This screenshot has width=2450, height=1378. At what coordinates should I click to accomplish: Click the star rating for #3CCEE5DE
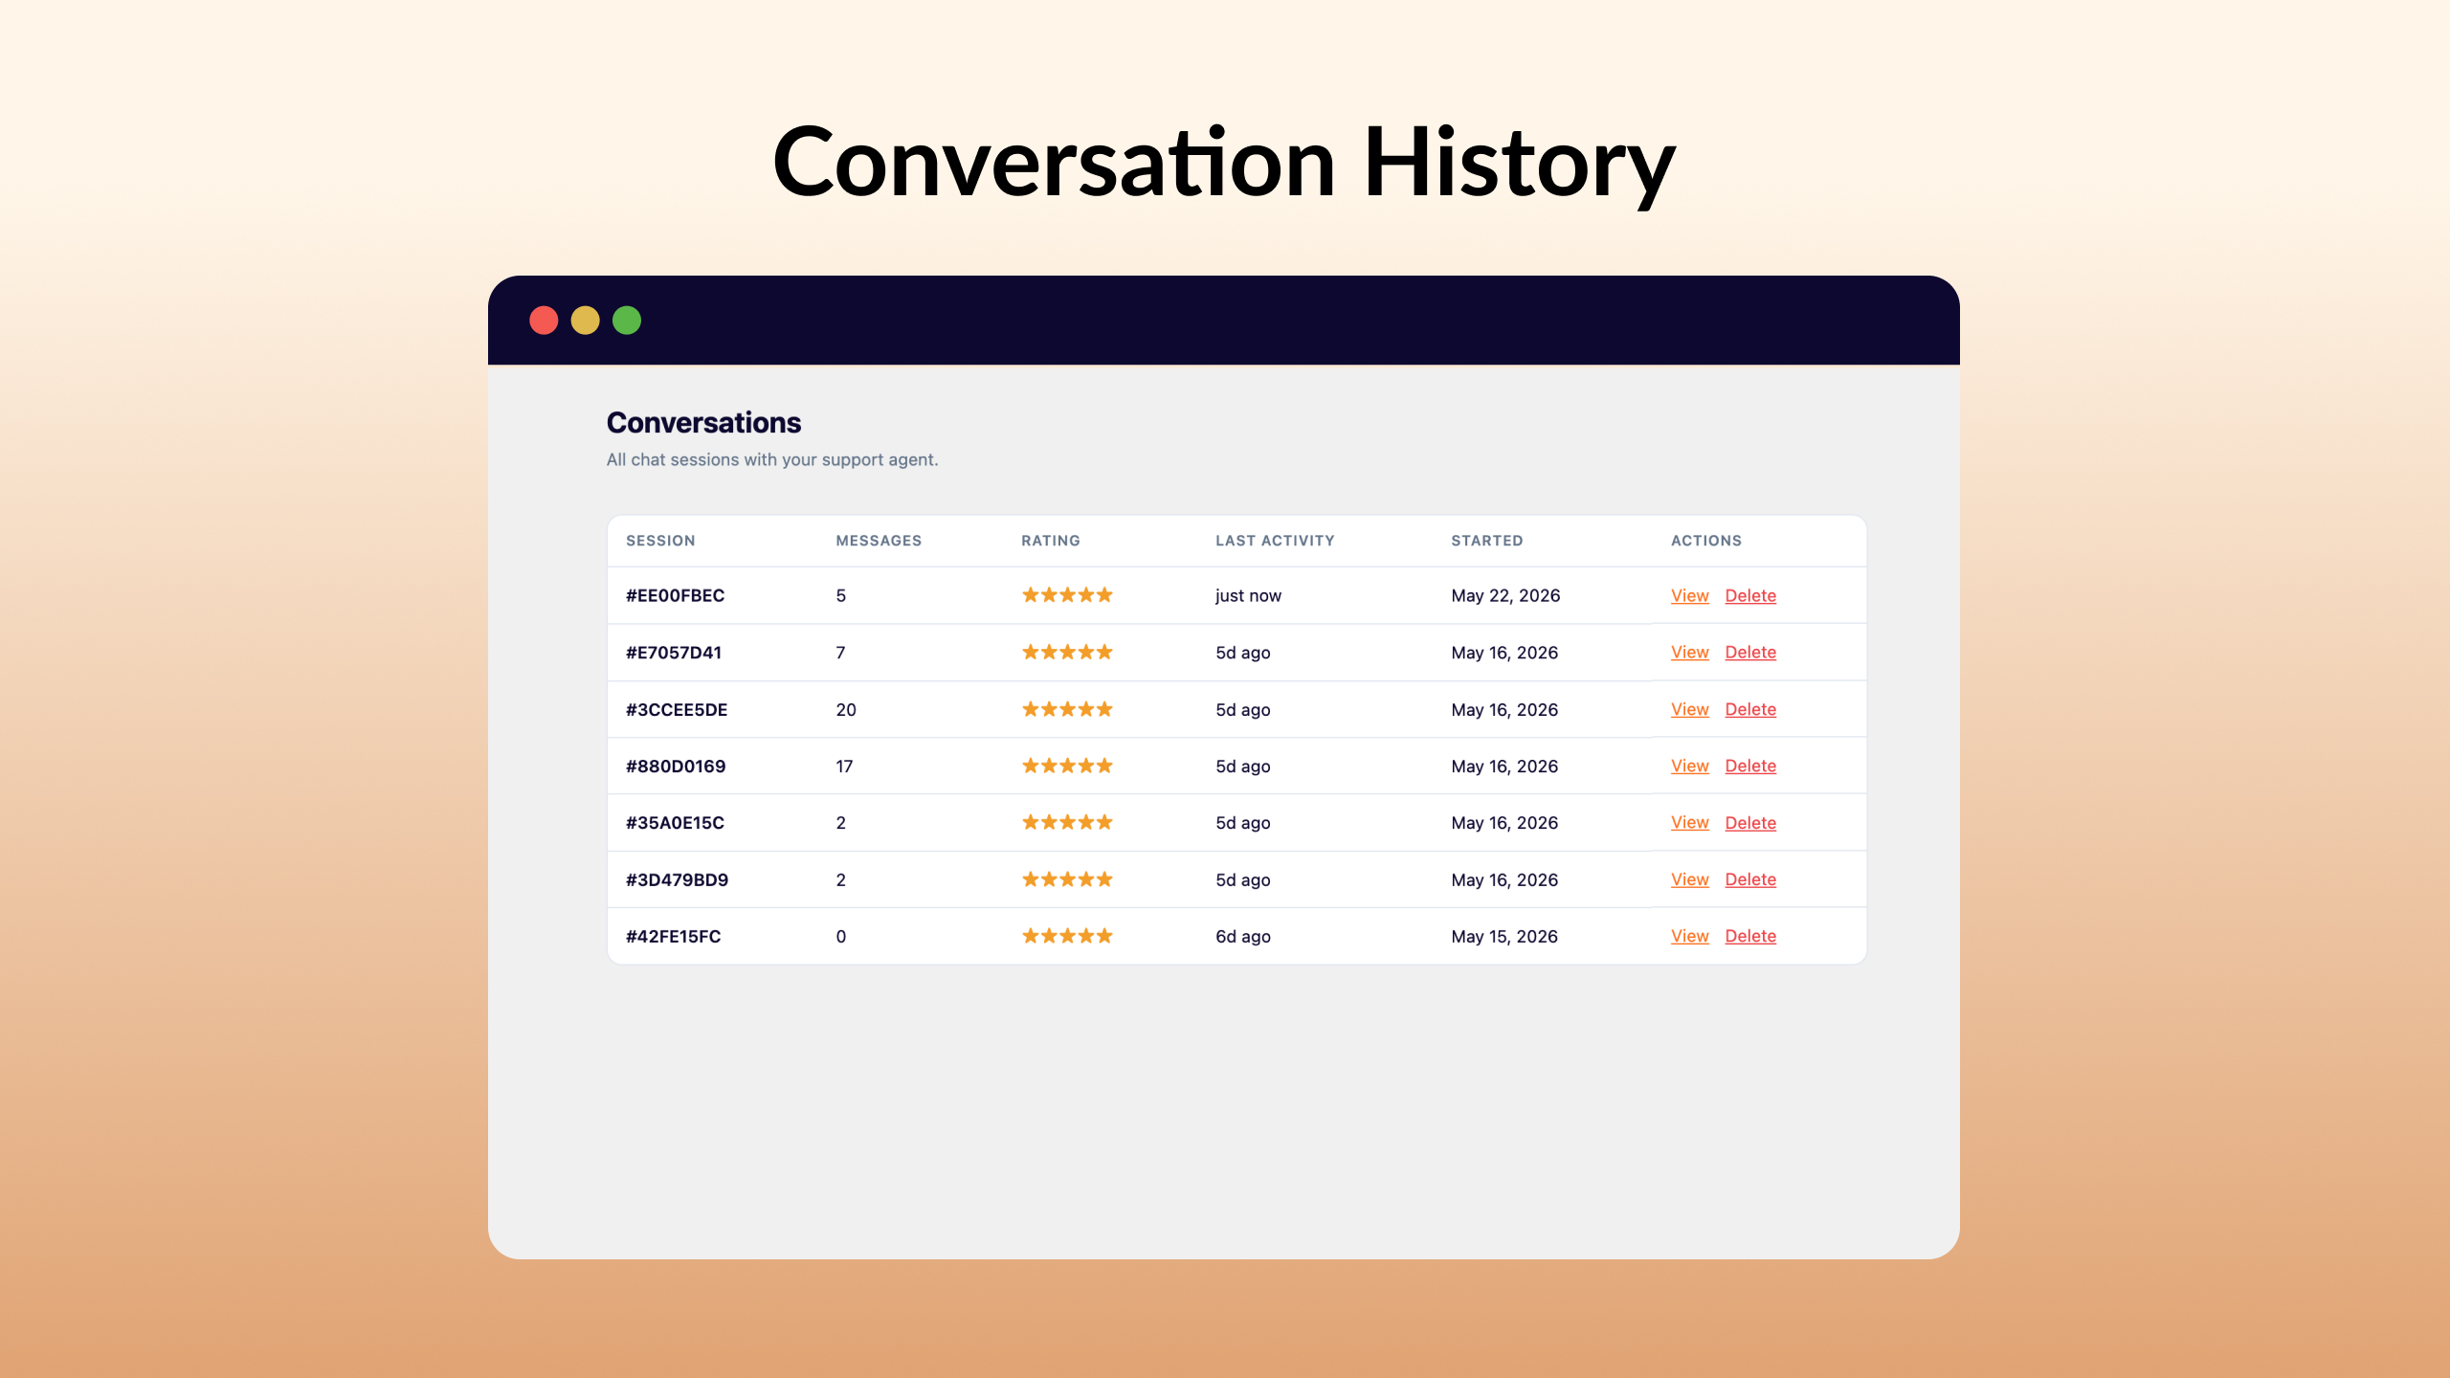1067,709
